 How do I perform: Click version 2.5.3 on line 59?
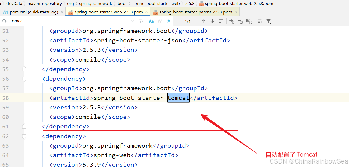click(92, 107)
